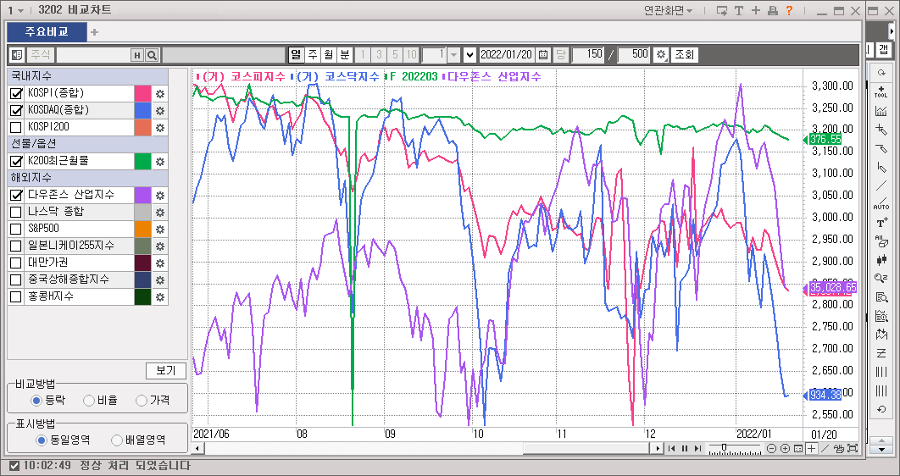
Task: Switch to the 주요비교 tab
Action: point(47,32)
